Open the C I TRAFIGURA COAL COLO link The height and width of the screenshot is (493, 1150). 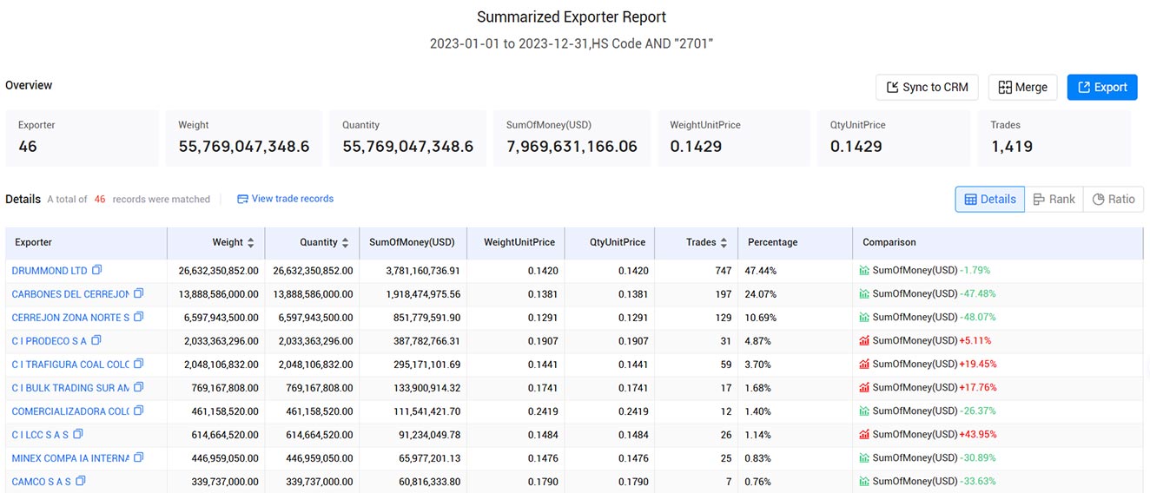[x=70, y=365]
